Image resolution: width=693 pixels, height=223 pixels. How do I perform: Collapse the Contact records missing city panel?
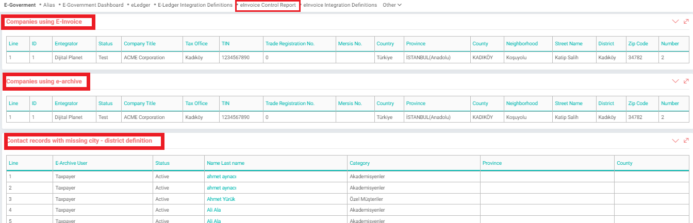point(675,141)
